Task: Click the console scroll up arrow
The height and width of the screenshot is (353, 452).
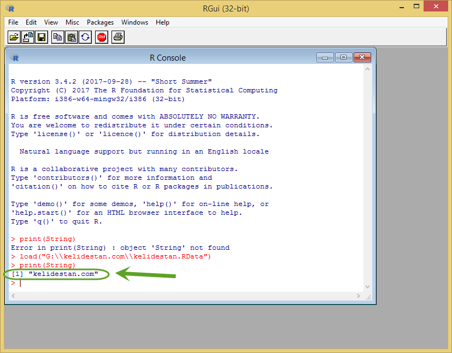Action: [367, 69]
